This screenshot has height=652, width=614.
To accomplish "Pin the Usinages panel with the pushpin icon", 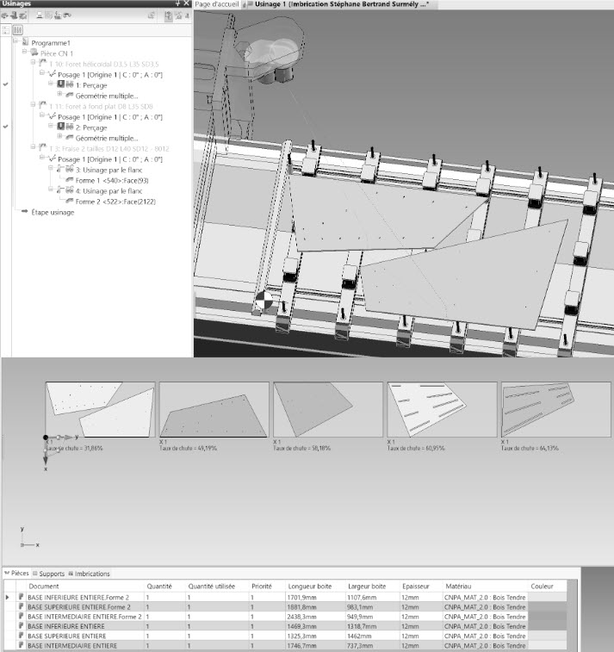I will tap(178, 4).
